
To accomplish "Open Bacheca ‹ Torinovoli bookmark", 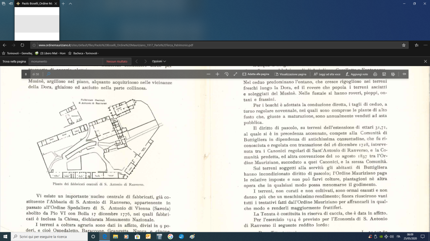I will [x=84, y=53].
